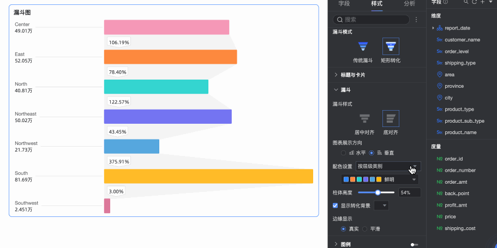Screen dimensions: 497x248
Task: Select the customer_name field
Action: pos(462,40)
